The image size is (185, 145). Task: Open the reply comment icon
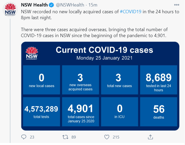pyautogui.click(x=24, y=137)
